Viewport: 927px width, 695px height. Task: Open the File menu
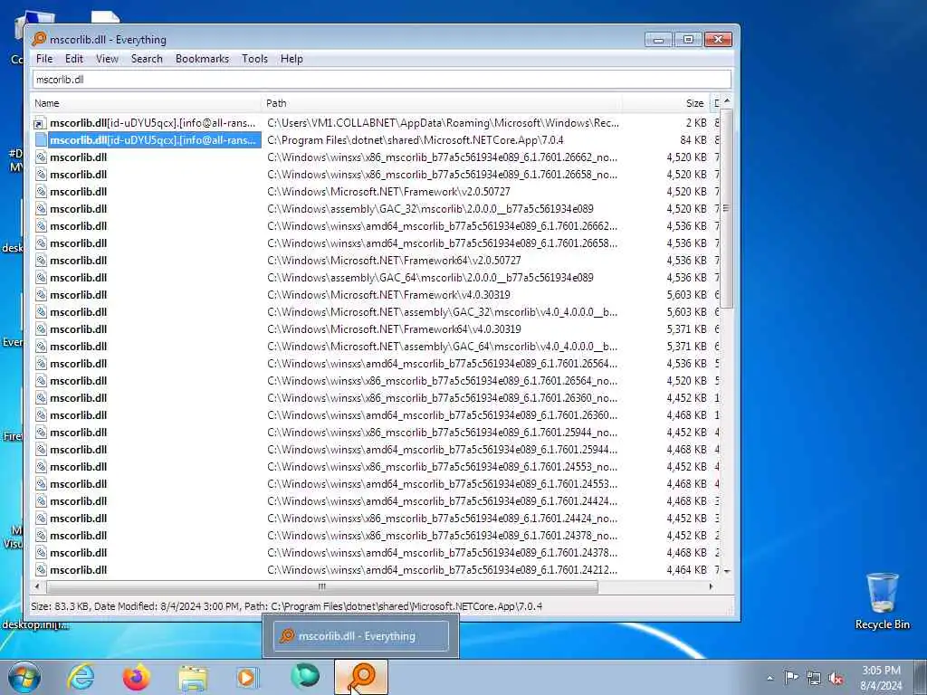[43, 59]
